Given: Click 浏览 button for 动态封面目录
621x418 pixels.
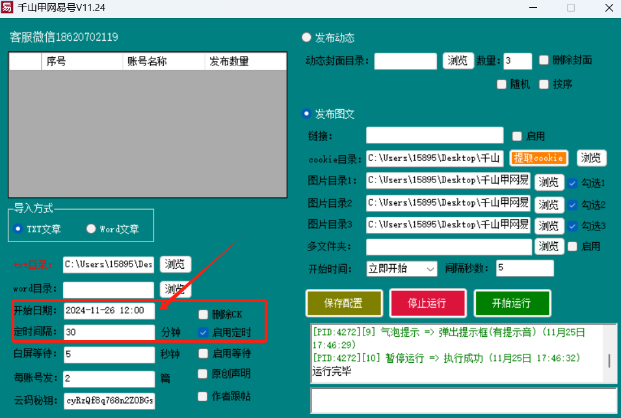Looking at the screenshot, I should [x=458, y=60].
